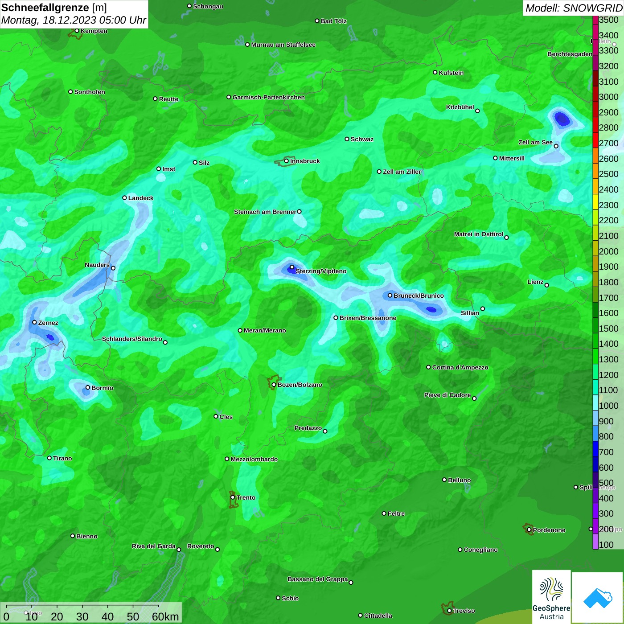Select the Belluno marker dot
624x624 pixels.
click(444, 480)
